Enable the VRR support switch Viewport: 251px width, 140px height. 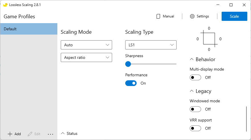pos(195,128)
